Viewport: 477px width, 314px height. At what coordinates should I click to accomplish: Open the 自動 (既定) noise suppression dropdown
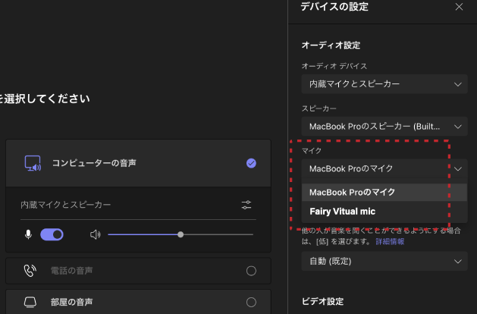click(x=383, y=262)
